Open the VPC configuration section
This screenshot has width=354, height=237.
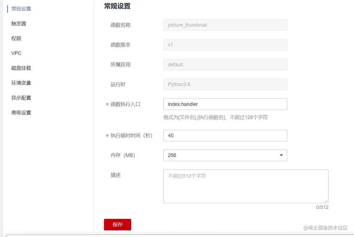[x=16, y=53]
